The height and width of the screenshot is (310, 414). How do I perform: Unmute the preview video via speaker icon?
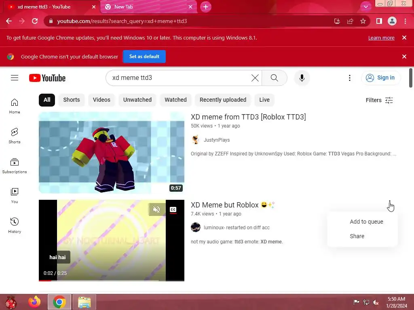[156, 209]
